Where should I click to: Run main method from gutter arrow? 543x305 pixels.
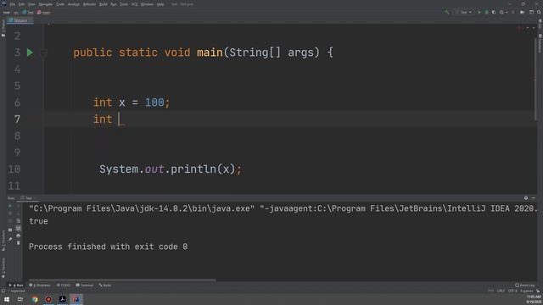click(x=30, y=53)
